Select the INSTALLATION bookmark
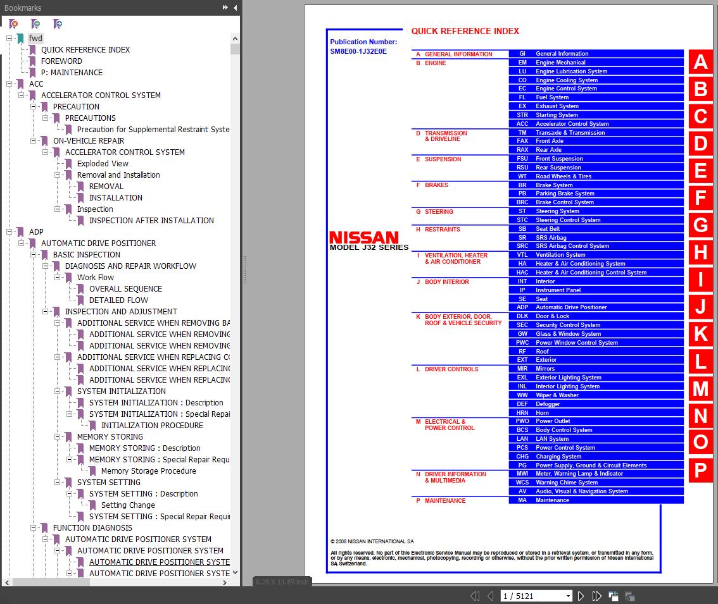718x604 pixels. click(x=115, y=198)
